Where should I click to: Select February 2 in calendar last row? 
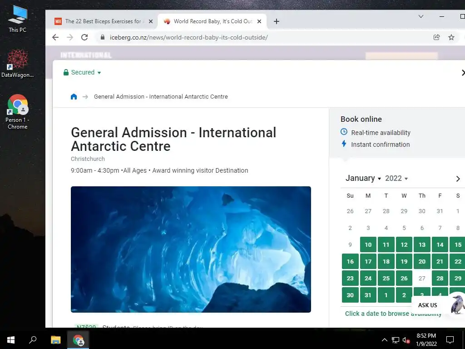[404, 295]
